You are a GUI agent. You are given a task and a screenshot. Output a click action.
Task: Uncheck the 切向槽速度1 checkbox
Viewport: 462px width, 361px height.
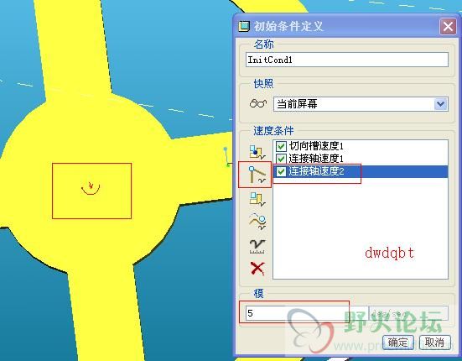(x=281, y=146)
